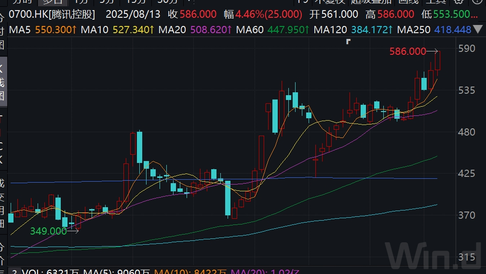Open the 画线 drawing tool menu
This screenshot has height=274, width=486.
[x=408, y=2]
